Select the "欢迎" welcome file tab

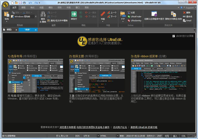click(x=27, y=30)
